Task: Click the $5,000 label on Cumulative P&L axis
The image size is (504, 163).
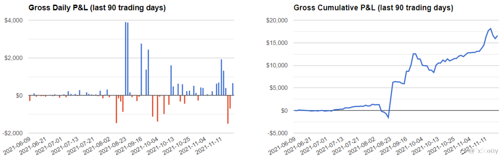Action: (278, 88)
